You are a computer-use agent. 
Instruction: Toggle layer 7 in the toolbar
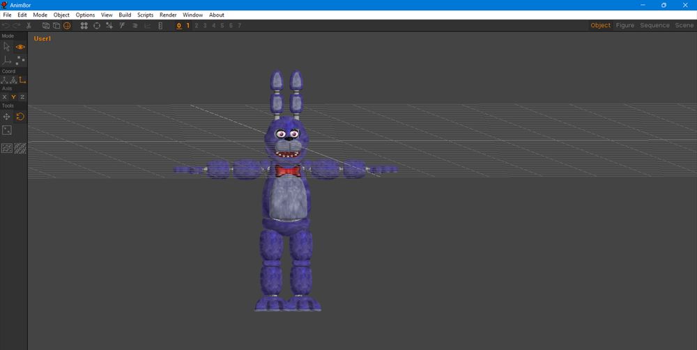pos(239,26)
